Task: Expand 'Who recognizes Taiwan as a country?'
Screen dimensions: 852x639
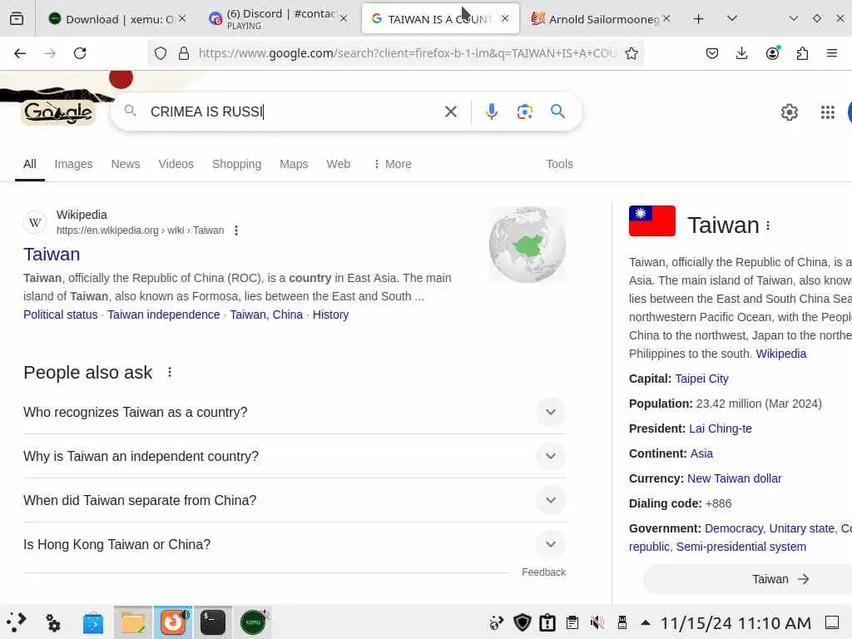Action: click(294, 413)
